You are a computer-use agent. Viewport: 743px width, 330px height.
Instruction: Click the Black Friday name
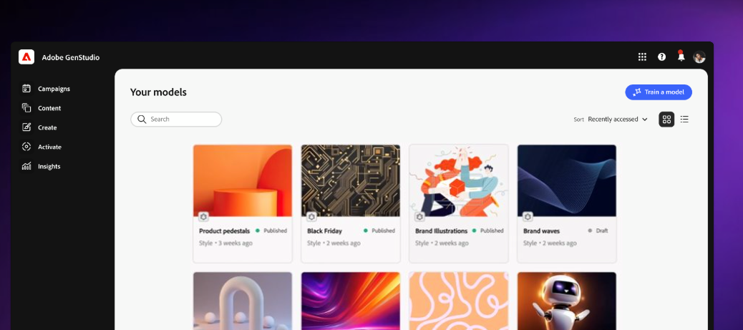[324, 231]
